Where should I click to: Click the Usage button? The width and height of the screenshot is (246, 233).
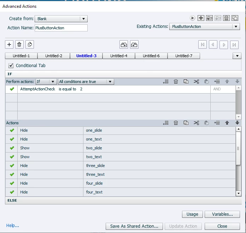click(x=192, y=214)
